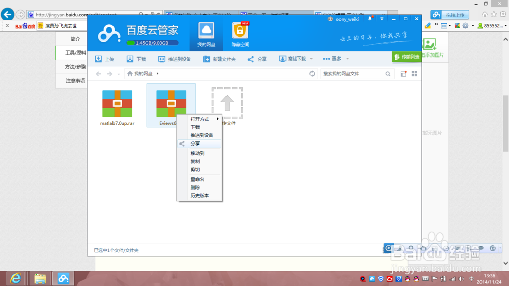Choose 分享 from the context menu

tap(200, 144)
